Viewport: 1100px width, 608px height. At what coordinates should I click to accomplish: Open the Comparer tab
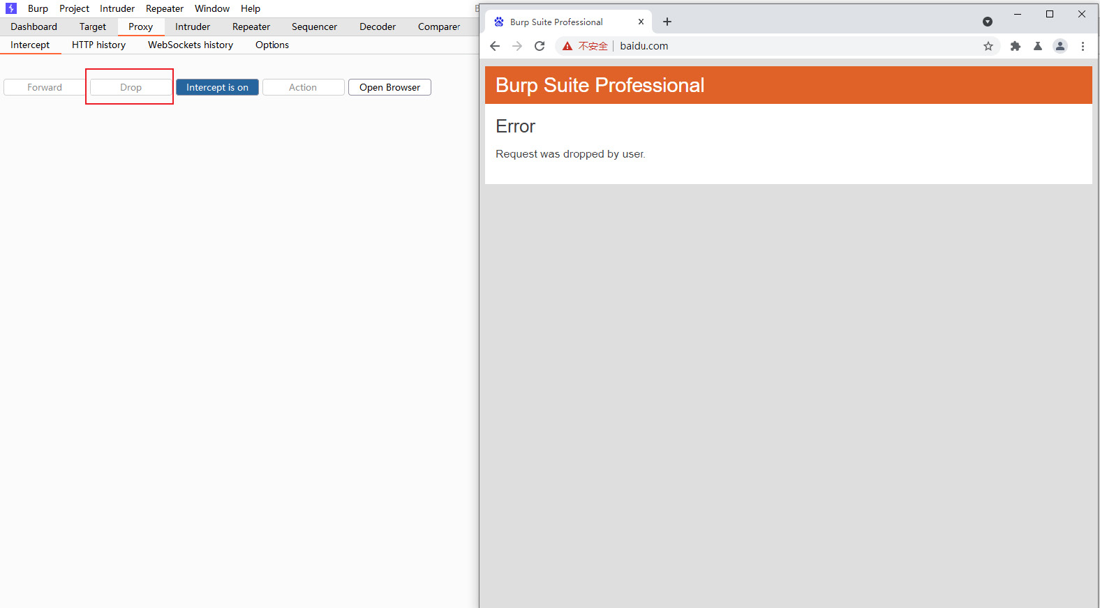coord(439,26)
